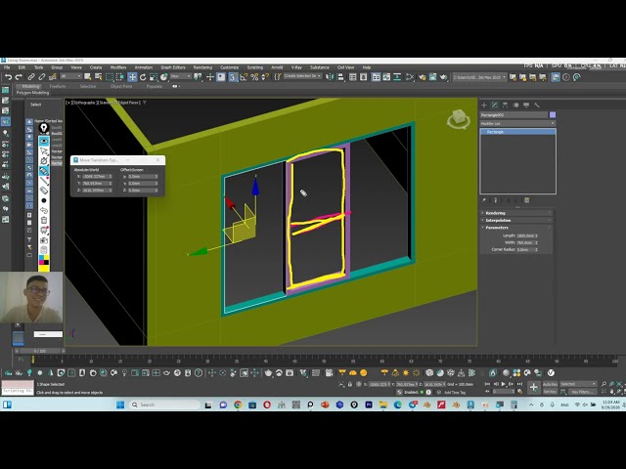Select the Select and Link chain icon
The height and width of the screenshot is (469, 626).
click(31, 77)
